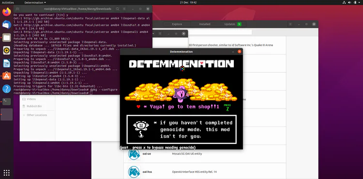This screenshot has width=363, height=179.
Task: Click the red heart cursor beside Yaya
Action: click(138, 107)
